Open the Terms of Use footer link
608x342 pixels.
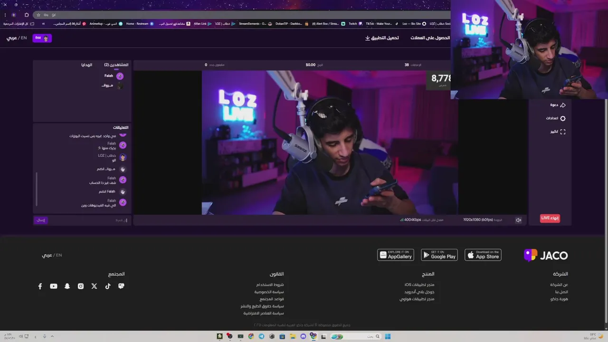click(270, 285)
